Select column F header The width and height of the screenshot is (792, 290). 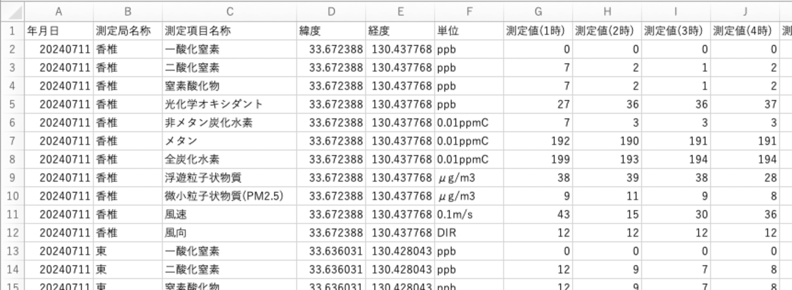pos(469,11)
